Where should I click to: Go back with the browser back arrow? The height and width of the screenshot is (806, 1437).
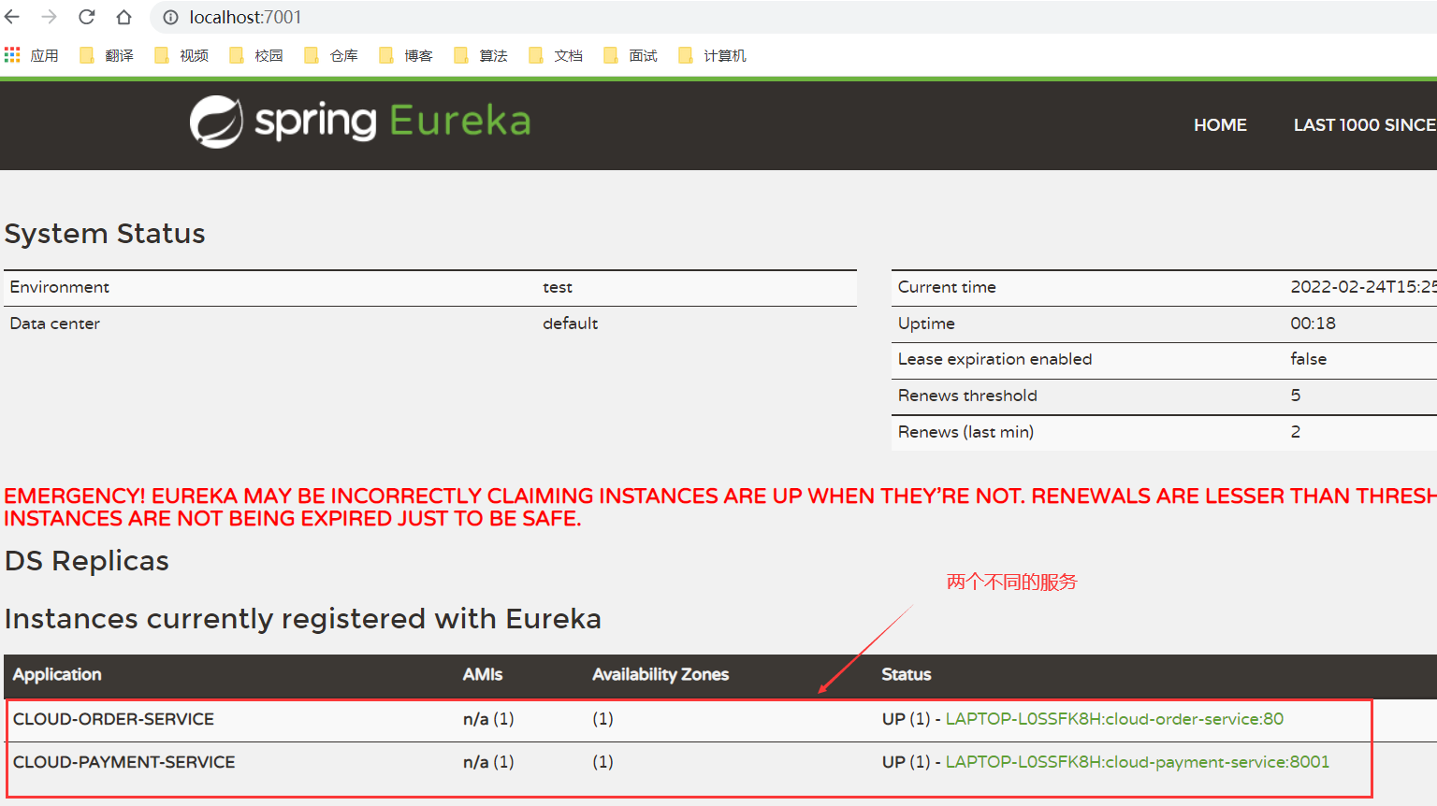tap(12, 17)
